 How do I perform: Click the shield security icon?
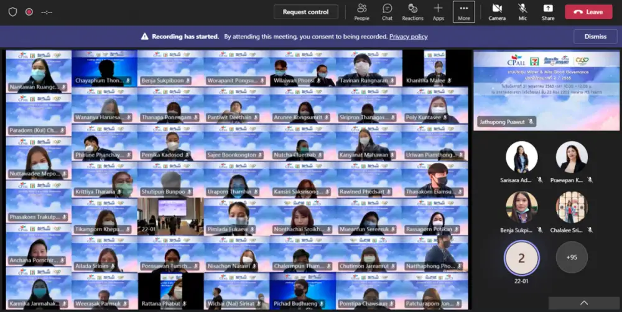coord(12,12)
